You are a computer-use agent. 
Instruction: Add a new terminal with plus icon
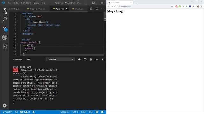[x=79, y=60]
